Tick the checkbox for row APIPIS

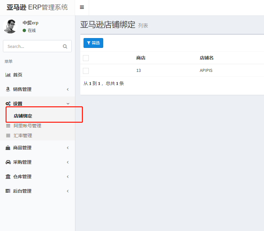(x=86, y=71)
